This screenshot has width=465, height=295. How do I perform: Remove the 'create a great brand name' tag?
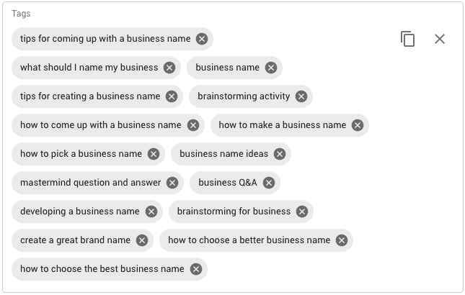click(142, 240)
